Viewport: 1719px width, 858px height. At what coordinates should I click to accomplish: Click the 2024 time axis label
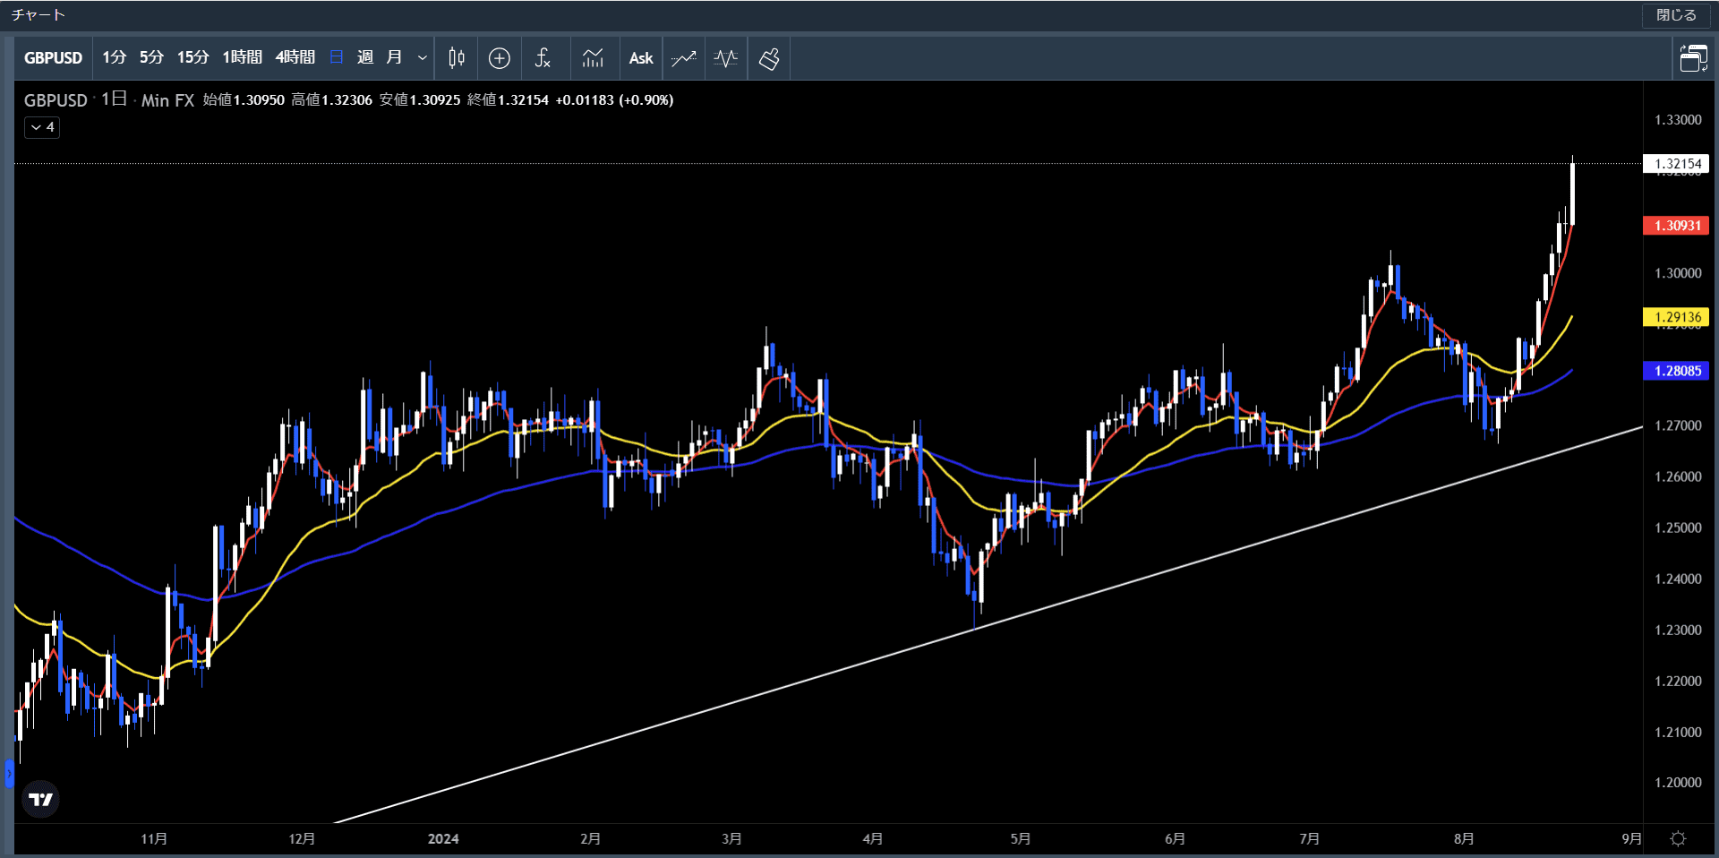coord(443,839)
